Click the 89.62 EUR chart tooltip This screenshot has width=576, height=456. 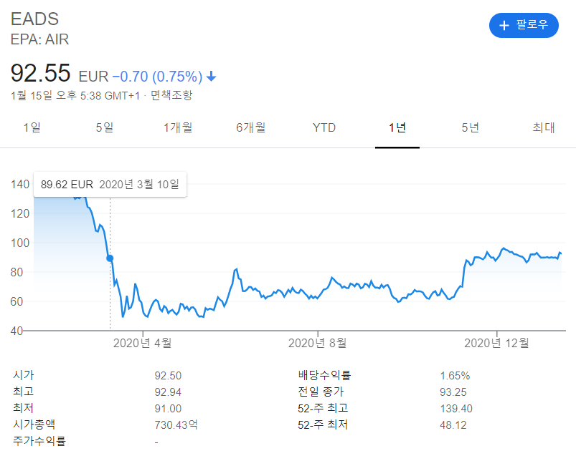[x=110, y=184]
